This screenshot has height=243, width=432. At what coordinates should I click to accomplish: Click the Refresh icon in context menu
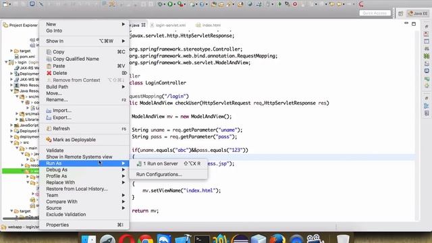tap(49, 129)
